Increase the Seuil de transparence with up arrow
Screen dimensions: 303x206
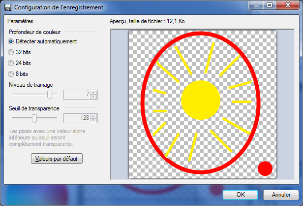click(93, 116)
